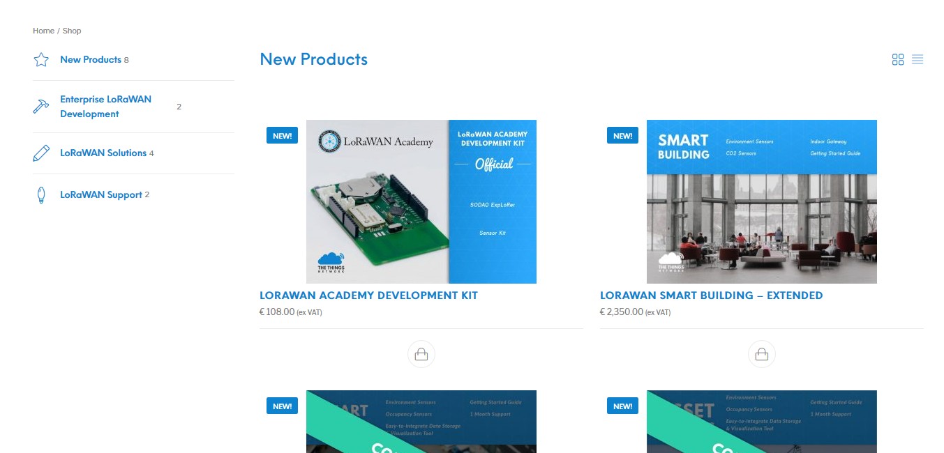The width and height of the screenshot is (944, 453).
Task: Click the star icon beside New Products
Action: [41, 60]
